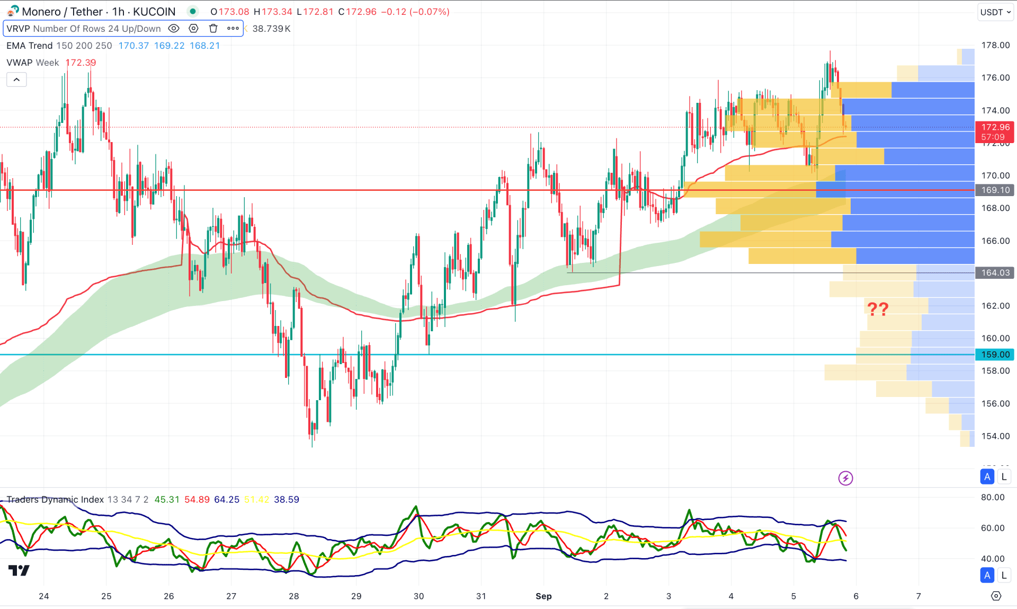The height and width of the screenshot is (609, 1017).
Task: Click the 169.10 red price line label
Action: (x=995, y=190)
